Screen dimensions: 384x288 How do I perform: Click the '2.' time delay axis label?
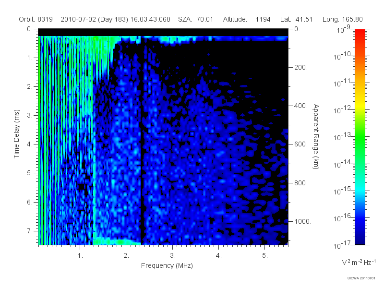click(x=30, y=87)
